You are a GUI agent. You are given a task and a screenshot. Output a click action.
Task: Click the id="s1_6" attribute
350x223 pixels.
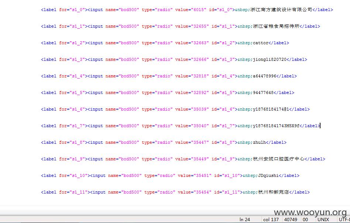click(x=223, y=109)
